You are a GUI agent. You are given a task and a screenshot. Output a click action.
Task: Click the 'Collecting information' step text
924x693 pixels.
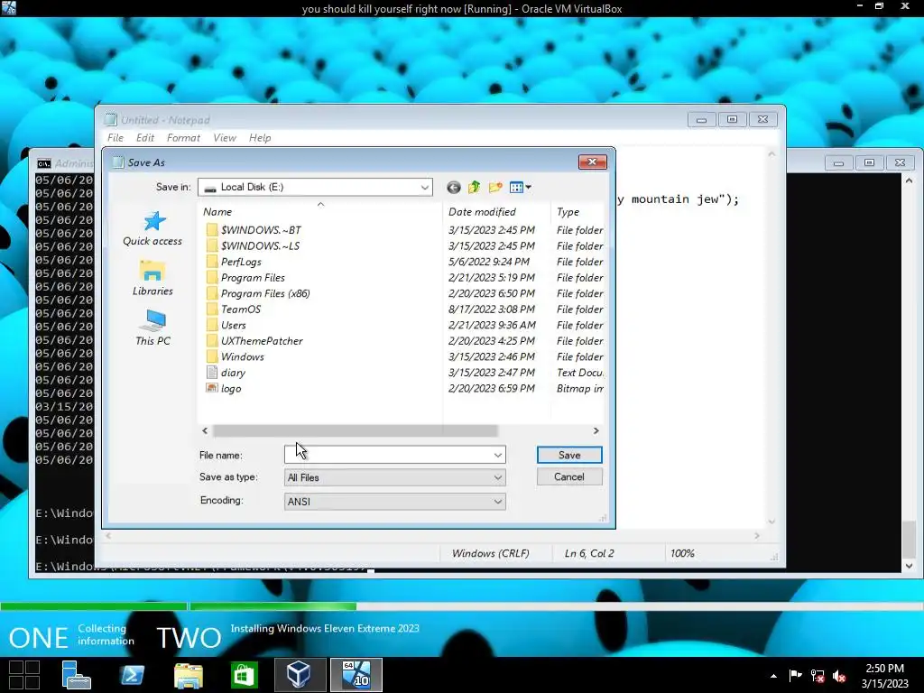pos(106,634)
